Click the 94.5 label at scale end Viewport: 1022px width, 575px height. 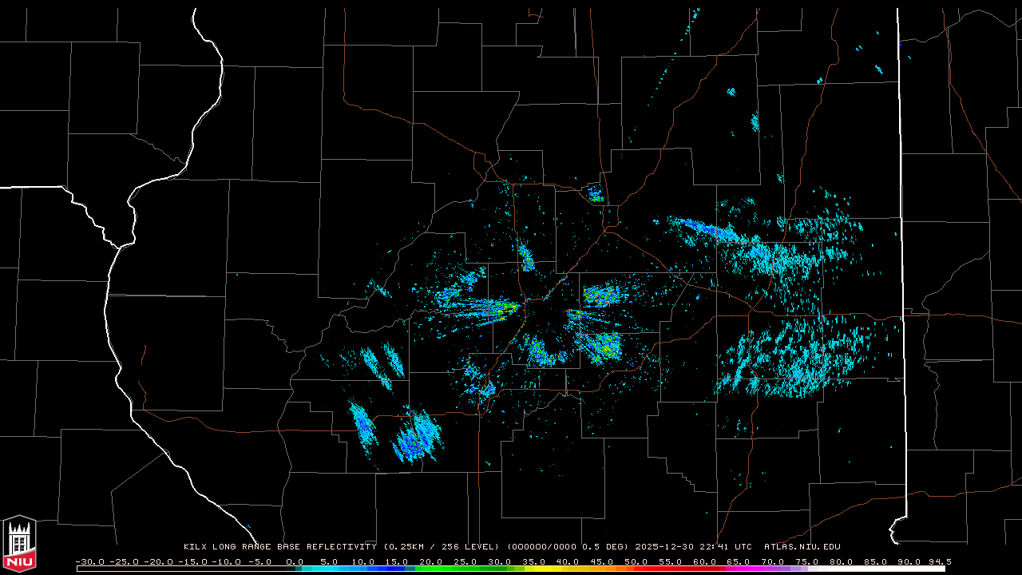pos(939,561)
